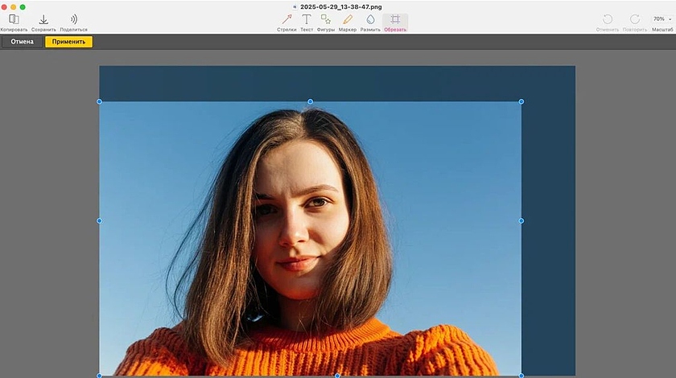The height and width of the screenshot is (378, 676).
Task: Toggle the Обрезать (Crop) tool
Action: (395, 19)
